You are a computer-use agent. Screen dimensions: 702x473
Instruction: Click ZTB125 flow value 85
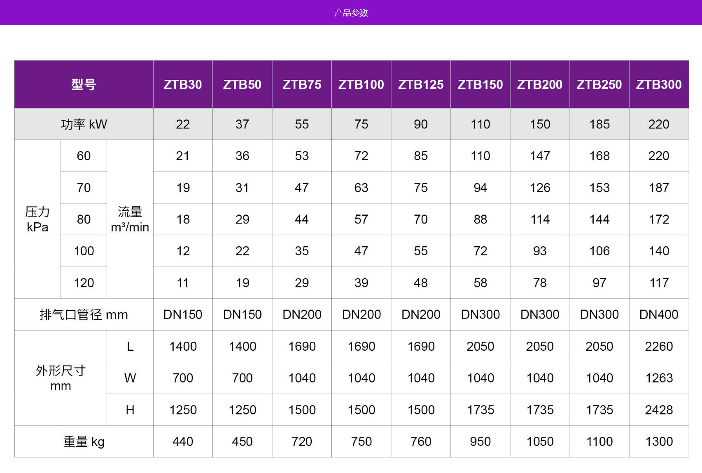[421, 156]
